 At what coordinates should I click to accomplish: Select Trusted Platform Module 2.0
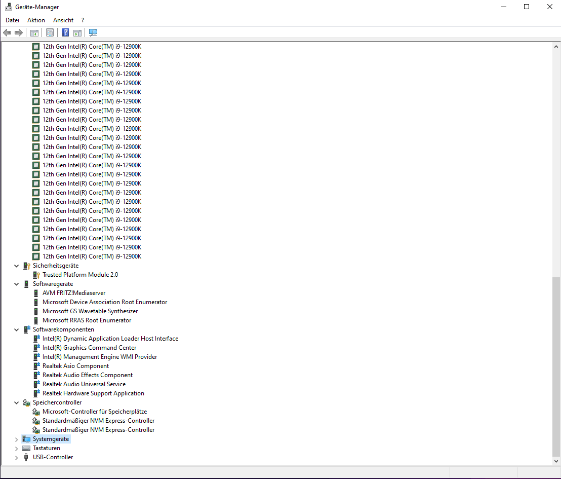tap(80, 275)
